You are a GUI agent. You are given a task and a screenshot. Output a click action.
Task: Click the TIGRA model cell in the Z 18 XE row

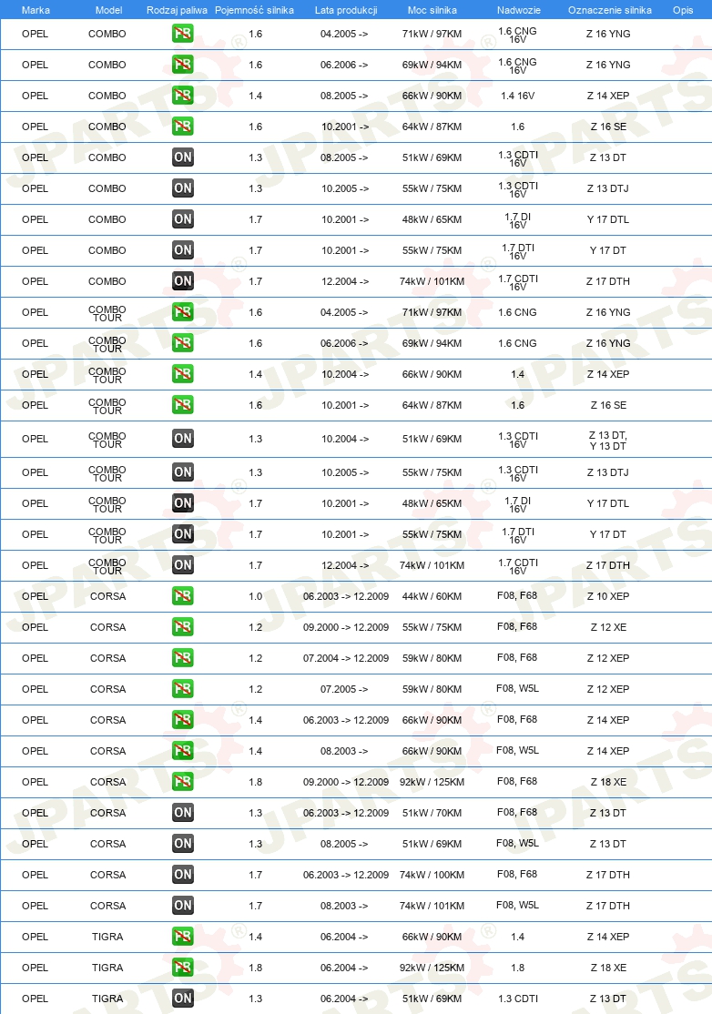pos(107,968)
